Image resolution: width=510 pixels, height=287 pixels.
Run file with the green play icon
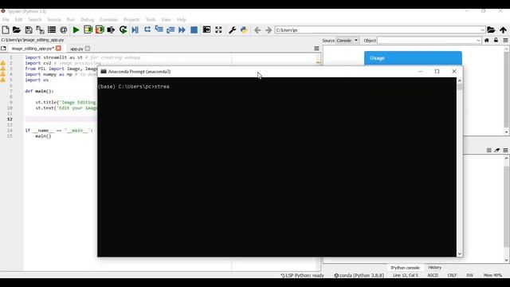[76, 30]
